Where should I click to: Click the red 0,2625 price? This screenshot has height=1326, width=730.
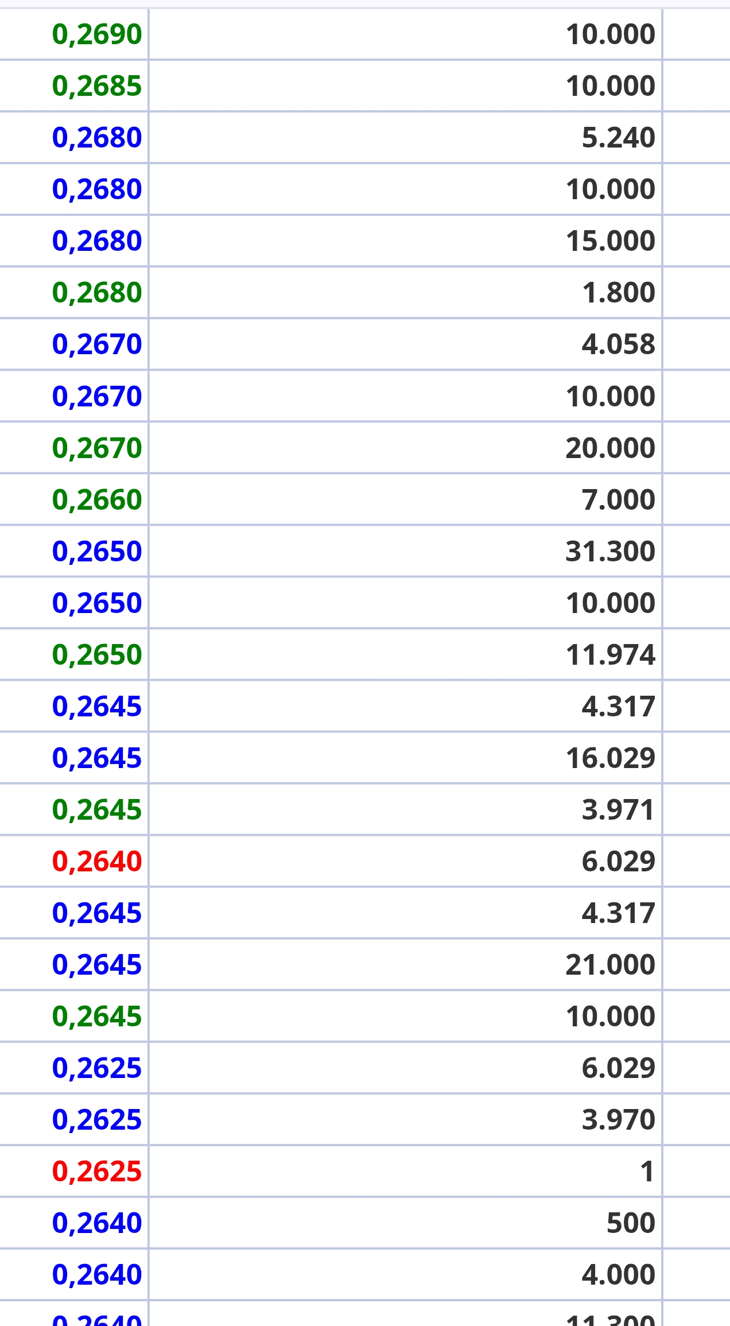pos(96,1171)
